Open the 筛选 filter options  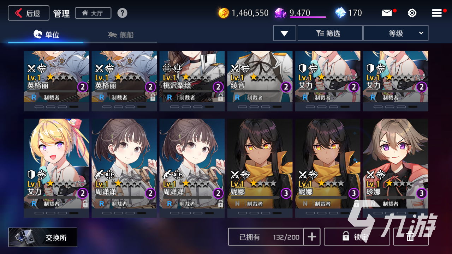330,33
